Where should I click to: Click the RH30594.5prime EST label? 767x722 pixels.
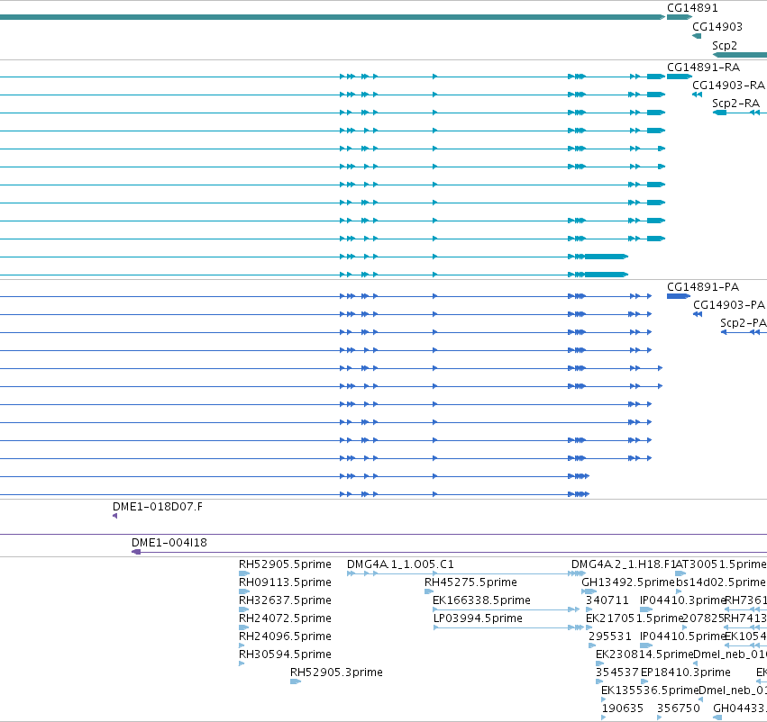[285, 654]
